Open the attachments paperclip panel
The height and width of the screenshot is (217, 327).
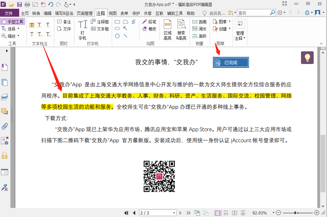5,126
